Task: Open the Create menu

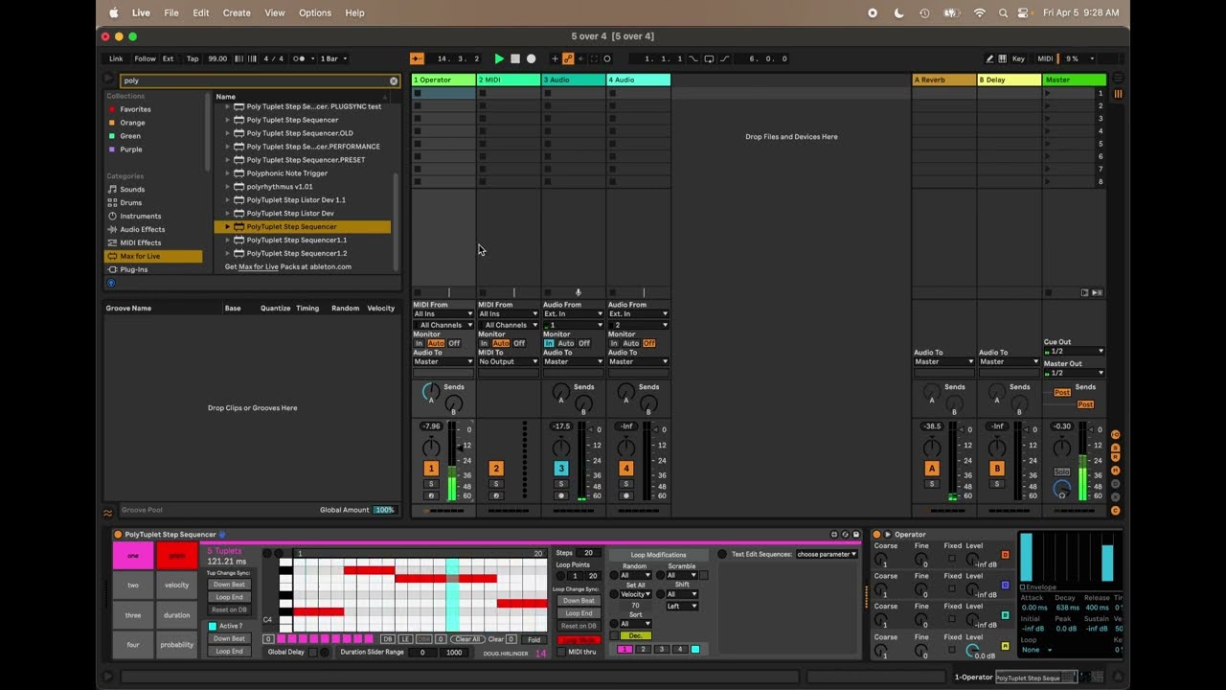Action: tap(237, 12)
